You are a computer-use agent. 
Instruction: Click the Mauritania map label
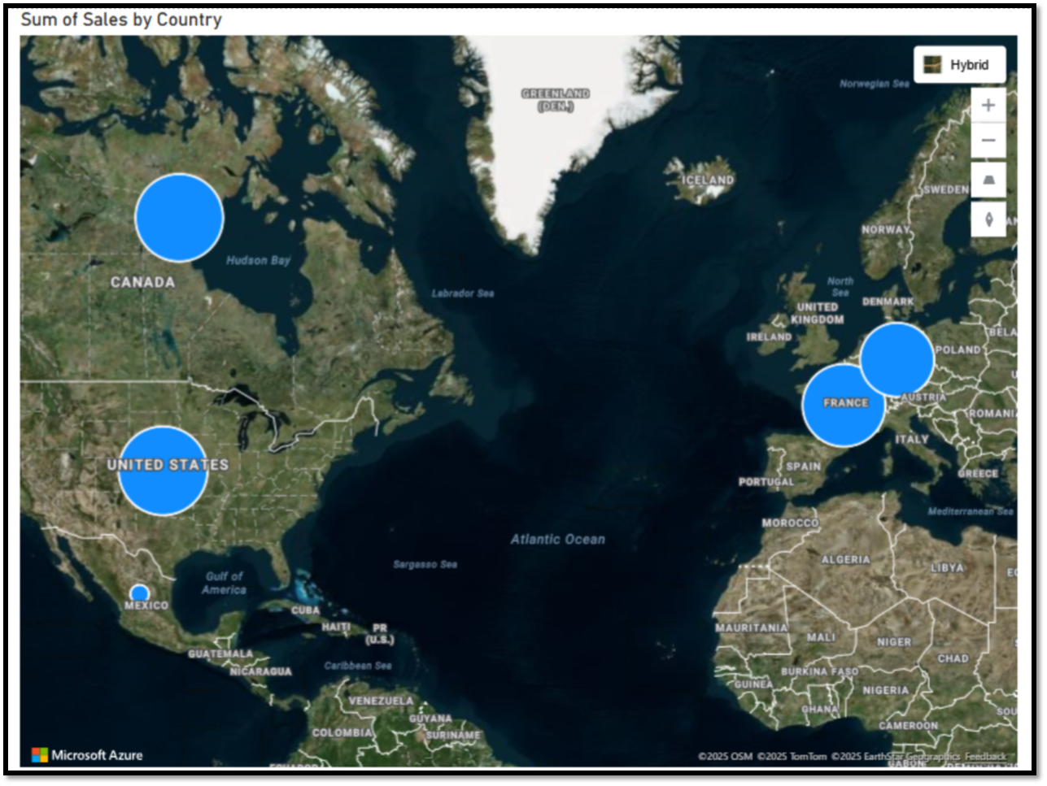tap(751, 627)
